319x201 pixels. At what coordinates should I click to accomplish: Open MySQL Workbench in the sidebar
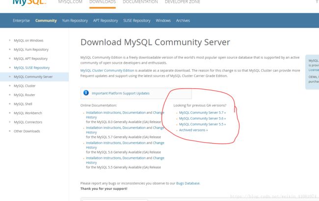(28, 113)
